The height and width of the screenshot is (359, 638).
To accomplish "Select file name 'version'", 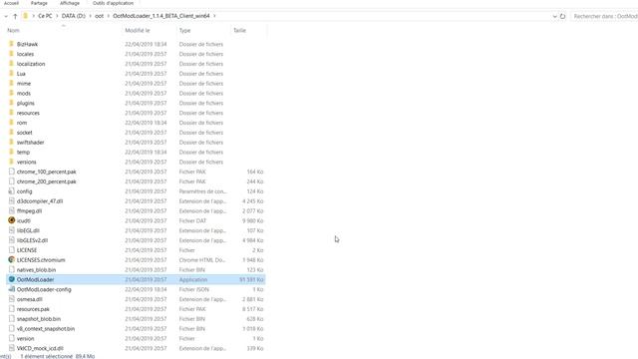I will click(25, 338).
